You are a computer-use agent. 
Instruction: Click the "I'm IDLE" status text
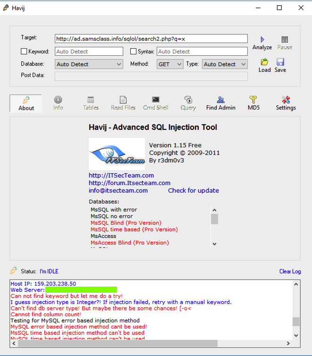click(x=49, y=271)
